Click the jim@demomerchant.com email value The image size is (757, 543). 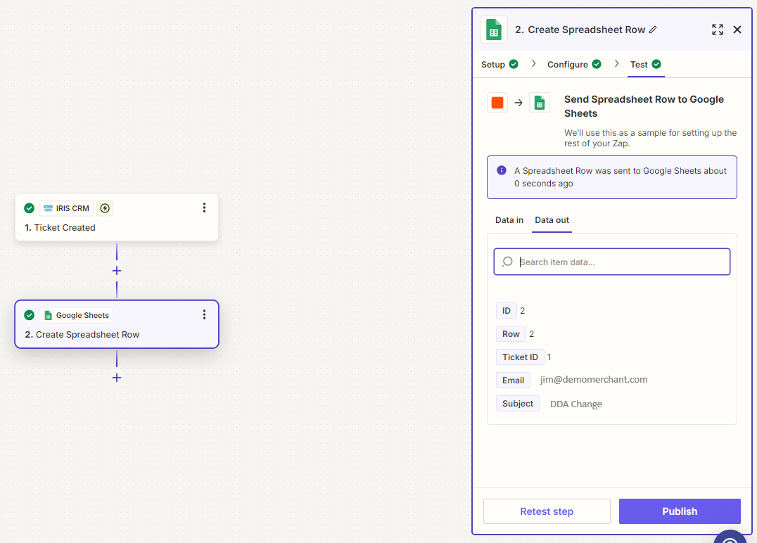pos(594,379)
